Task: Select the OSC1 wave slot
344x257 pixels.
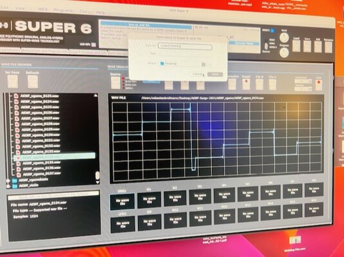Action: click(122, 202)
